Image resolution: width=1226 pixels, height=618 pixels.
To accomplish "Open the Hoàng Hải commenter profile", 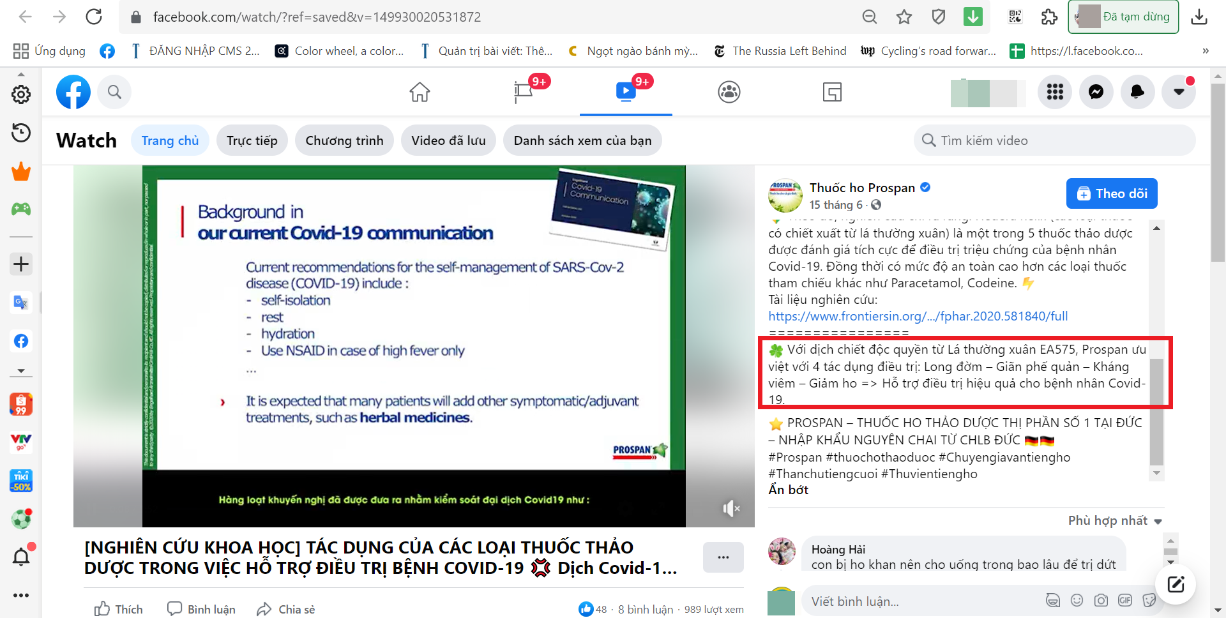I will [x=838, y=549].
